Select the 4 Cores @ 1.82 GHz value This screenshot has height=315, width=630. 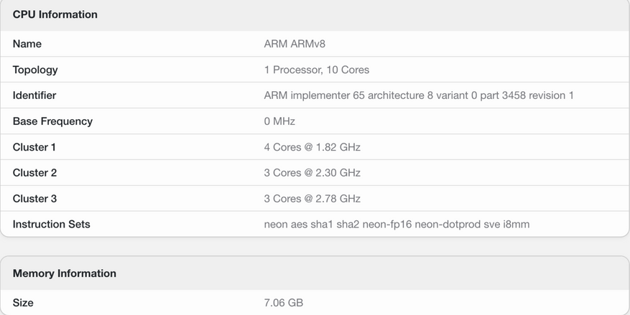(x=312, y=147)
